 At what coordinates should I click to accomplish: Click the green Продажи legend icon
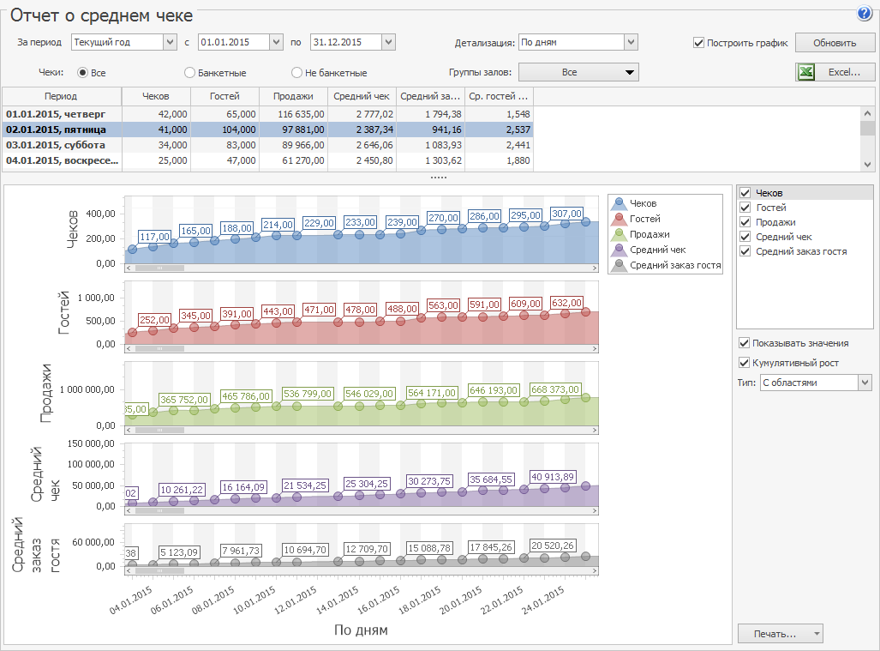[x=619, y=235]
